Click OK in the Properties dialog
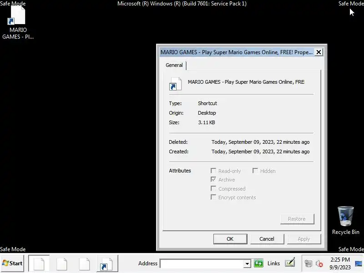 230,239
